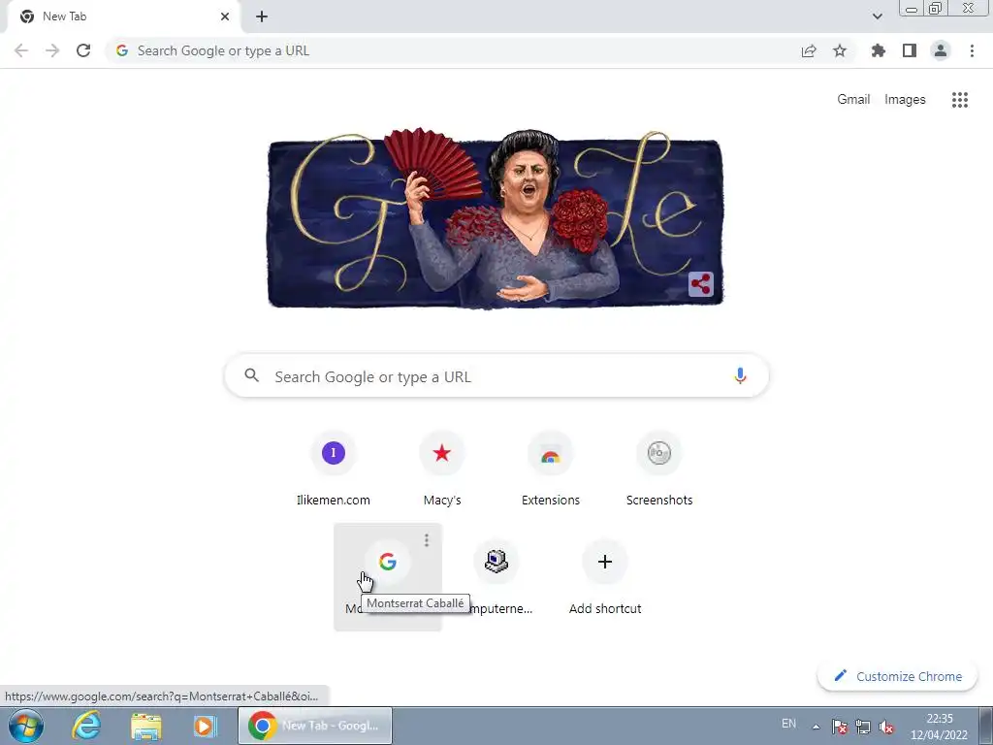This screenshot has height=745, width=993.
Task: Click the EN language indicator
Action: [x=788, y=724]
